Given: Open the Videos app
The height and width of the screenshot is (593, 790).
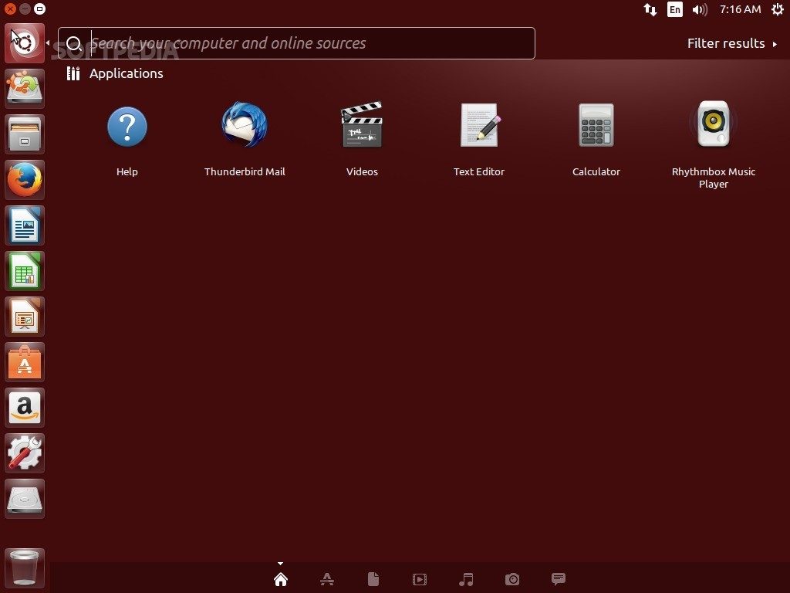Looking at the screenshot, I should click(x=362, y=124).
